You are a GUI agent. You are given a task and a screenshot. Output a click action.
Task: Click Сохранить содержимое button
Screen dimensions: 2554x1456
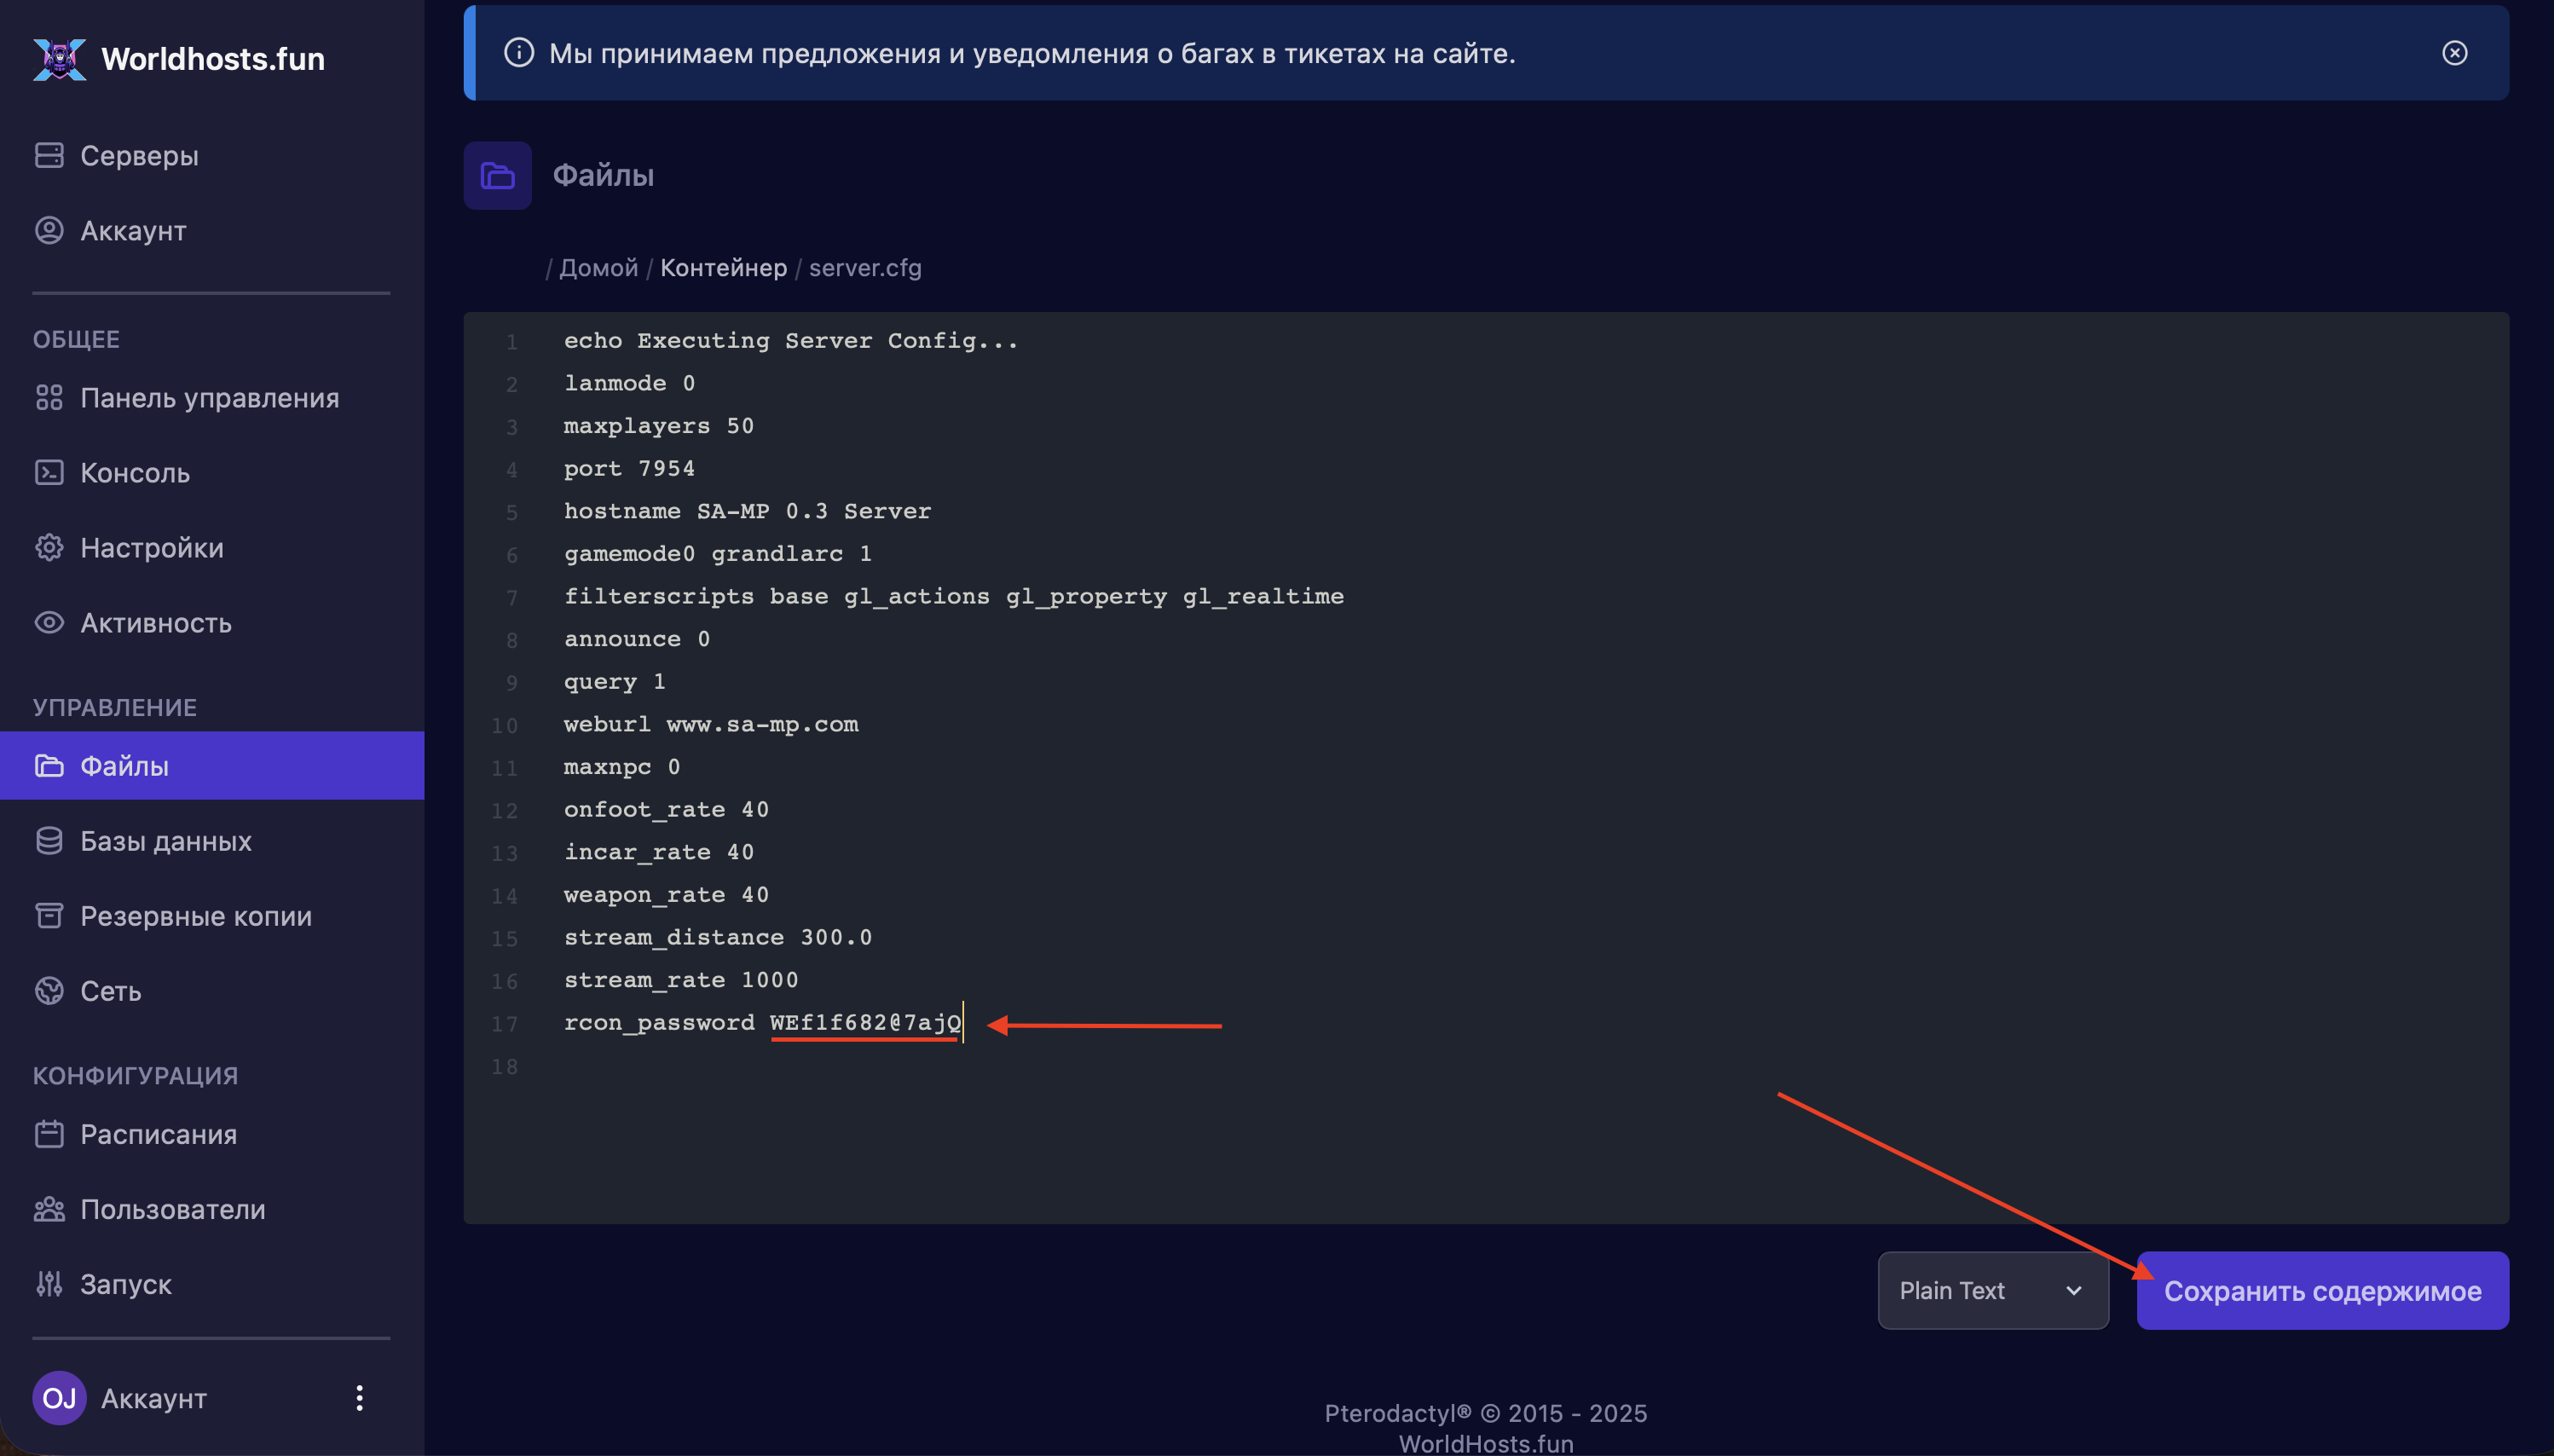pos(2322,1290)
